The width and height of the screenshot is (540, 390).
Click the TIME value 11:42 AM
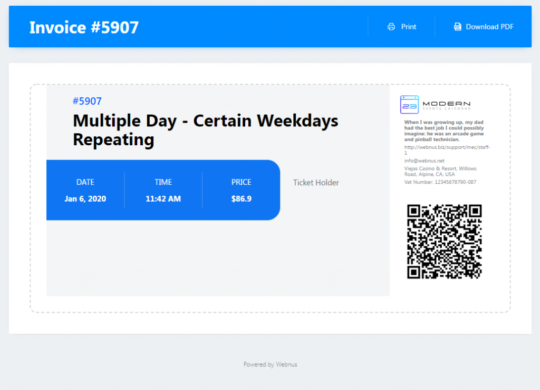(163, 199)
